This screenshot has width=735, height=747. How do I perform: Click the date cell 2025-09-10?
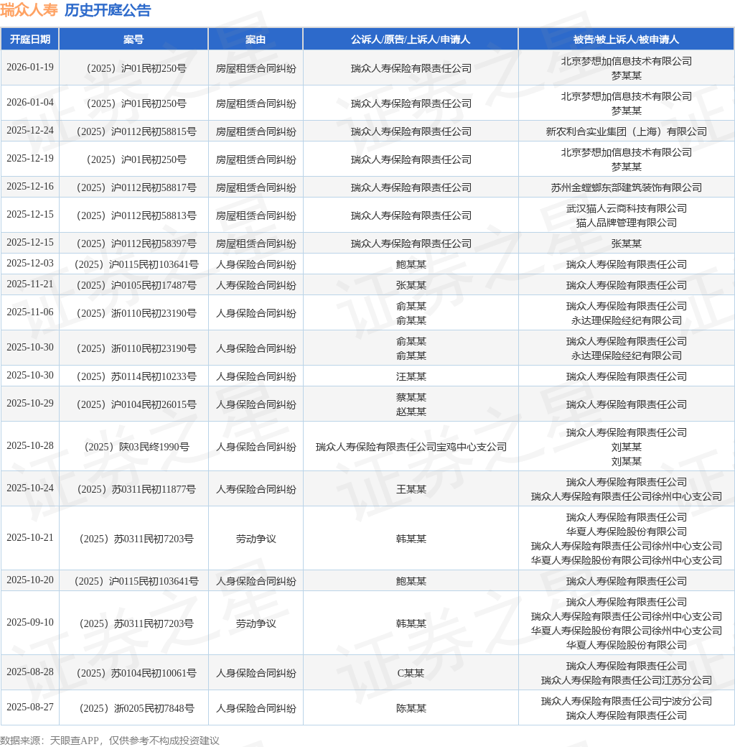[30, 623]
